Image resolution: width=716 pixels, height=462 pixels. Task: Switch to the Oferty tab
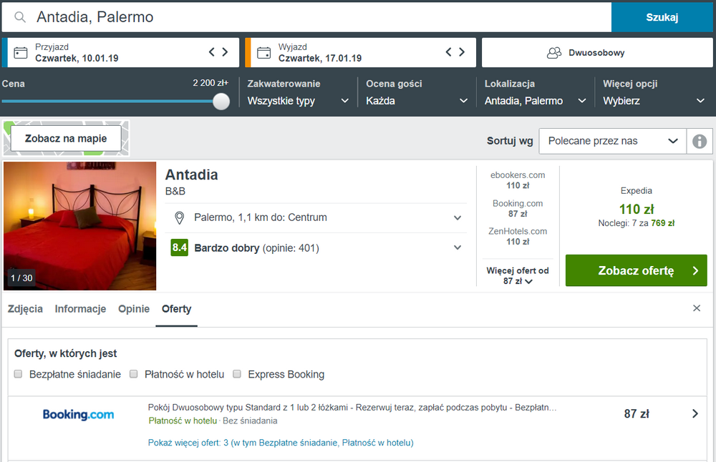(x=176, y=309)
